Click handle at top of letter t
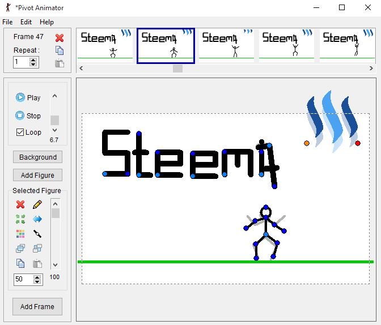 (x=139, y=134)
